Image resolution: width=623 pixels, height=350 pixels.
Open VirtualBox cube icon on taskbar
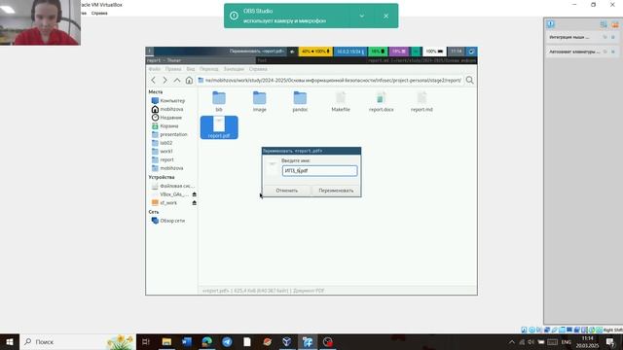click(287, 341)
